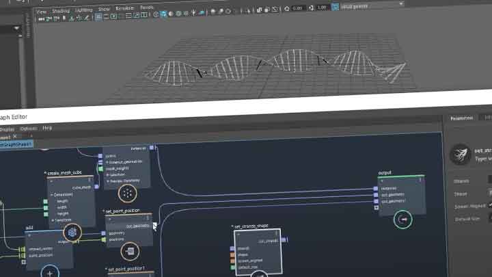Click the shape port on set_strands_shape
Image resolution: width=492 pixels, height=277 pixels.
(233, 254)
